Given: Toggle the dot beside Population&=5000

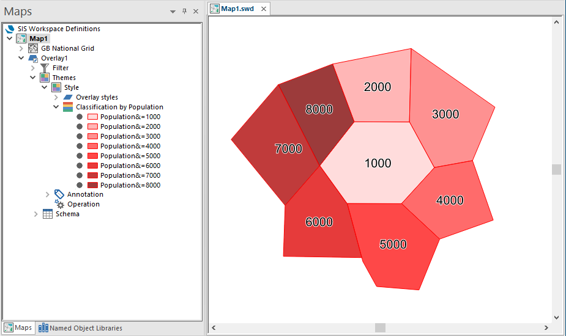Looking at the screenshot, I should coord(80,156).
